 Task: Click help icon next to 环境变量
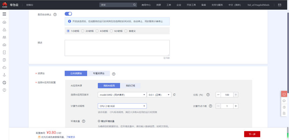click(84, 121)
